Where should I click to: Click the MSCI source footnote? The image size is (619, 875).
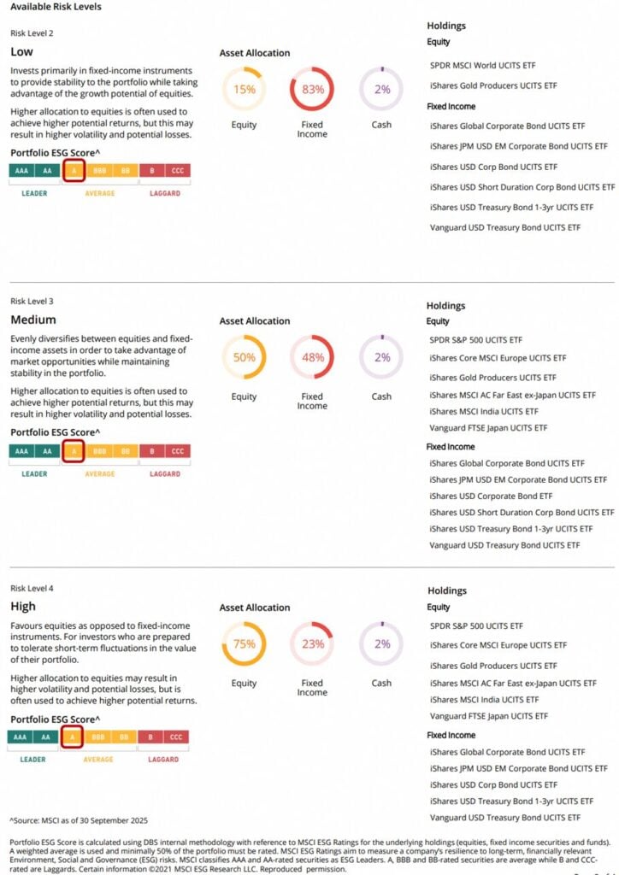coord(79,820)
